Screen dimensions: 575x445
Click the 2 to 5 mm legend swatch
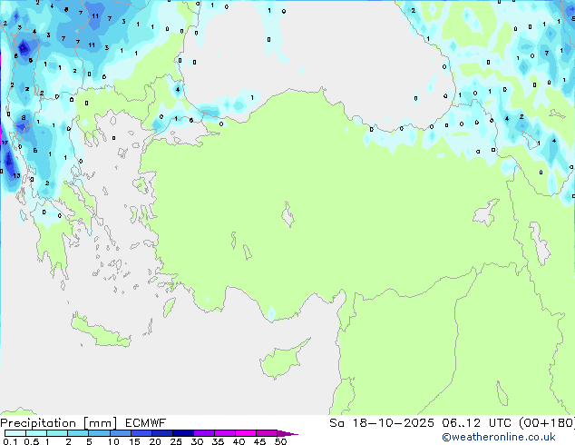click(x=78, y=433)
